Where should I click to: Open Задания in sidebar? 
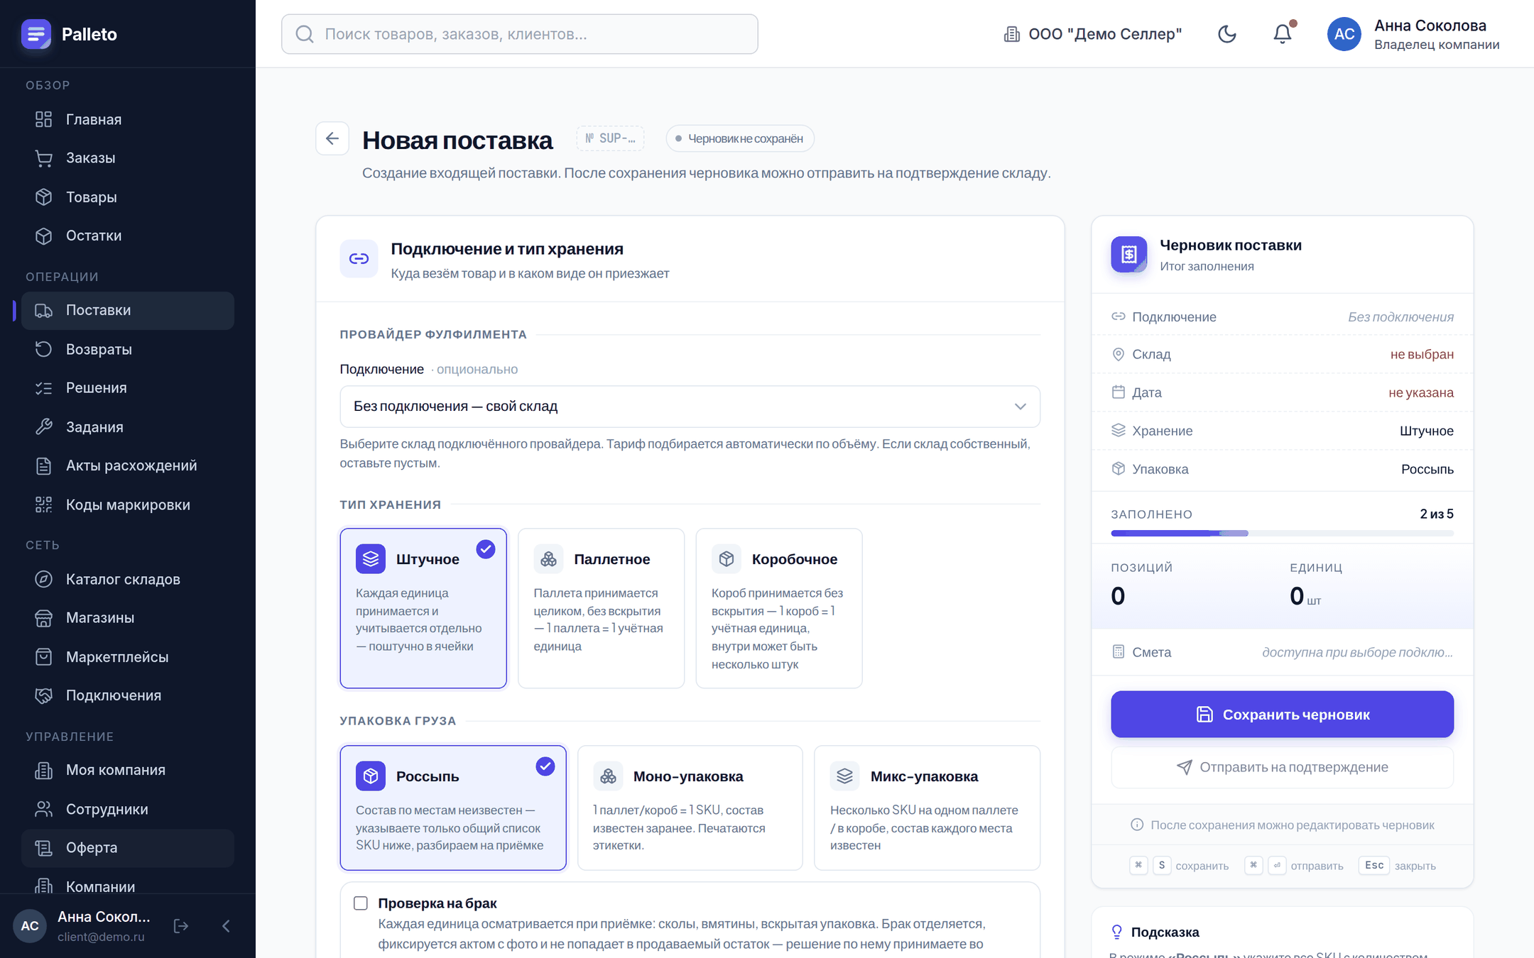128,426
